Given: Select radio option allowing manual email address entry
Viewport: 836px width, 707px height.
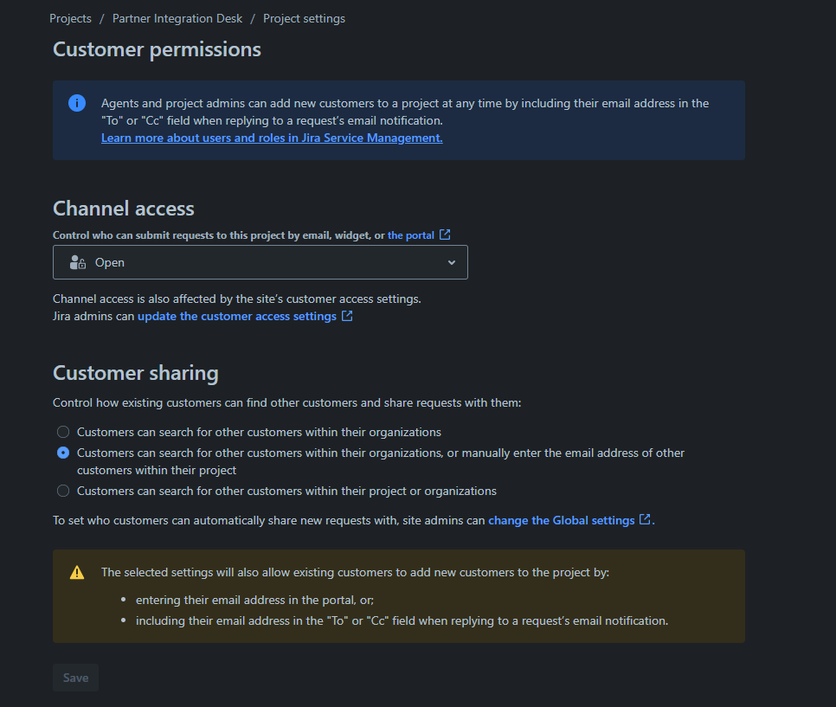Looking at the screenshot, I should 63,453.
